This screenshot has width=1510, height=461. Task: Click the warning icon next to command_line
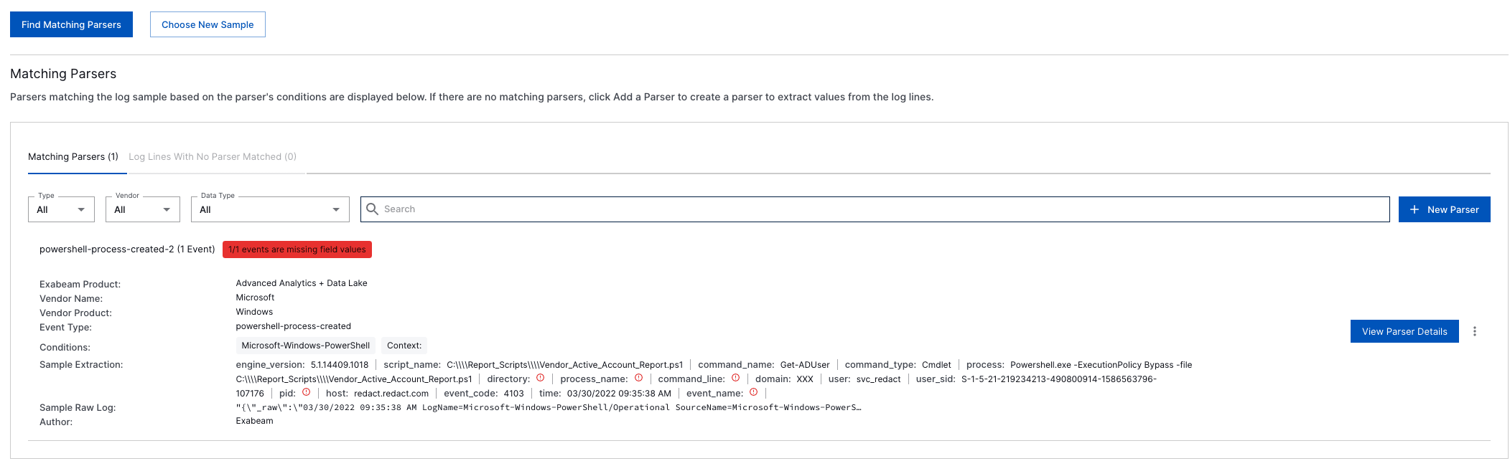pyautogui.click(x=736, y=379)
